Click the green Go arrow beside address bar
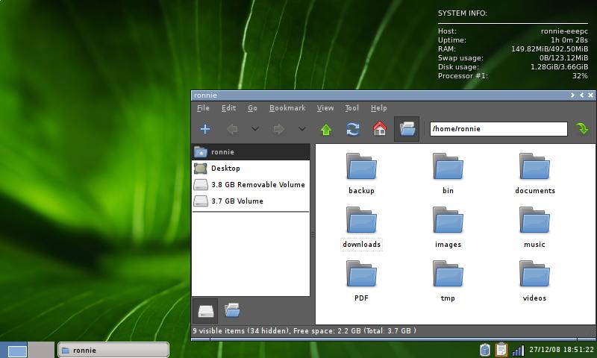 [x=583, y=129]
